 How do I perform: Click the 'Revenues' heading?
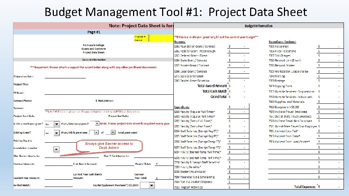point(180,42)
